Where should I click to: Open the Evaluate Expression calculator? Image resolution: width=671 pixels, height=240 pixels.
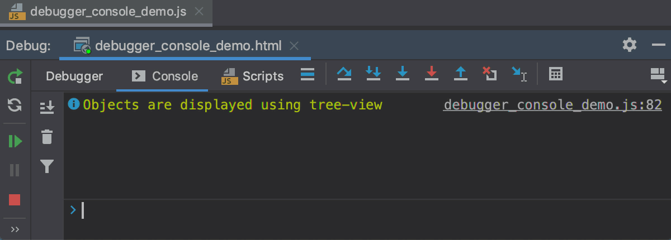click(x=555, y=74)
